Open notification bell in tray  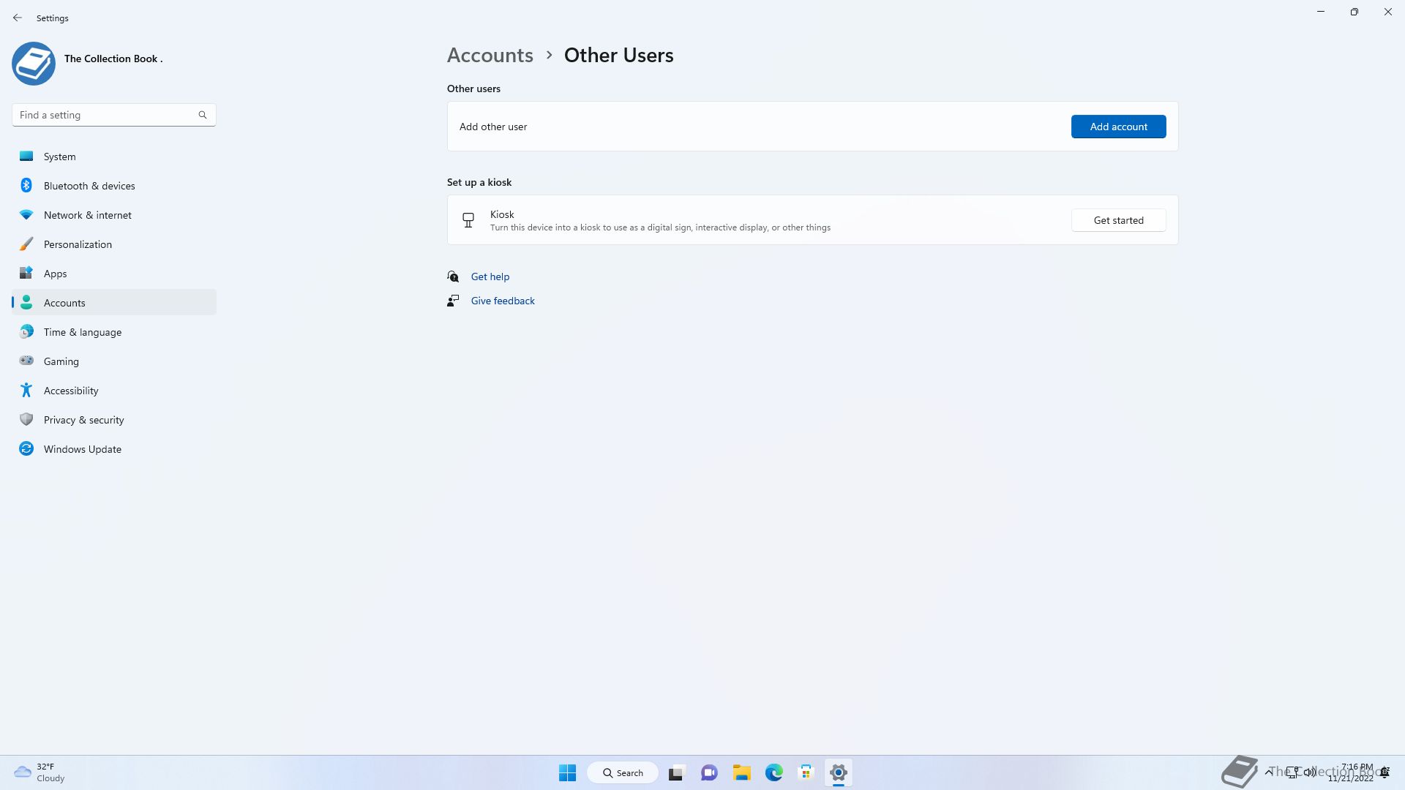tap(1385, 772)
